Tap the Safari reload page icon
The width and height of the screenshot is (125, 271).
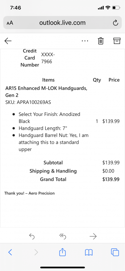(115, 23)
